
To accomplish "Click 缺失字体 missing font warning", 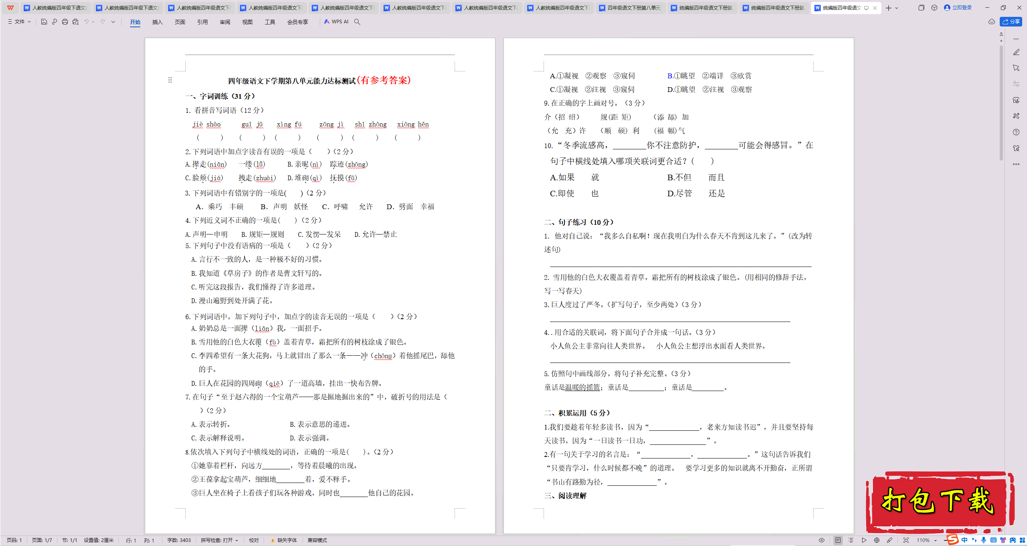I will 284,540.
